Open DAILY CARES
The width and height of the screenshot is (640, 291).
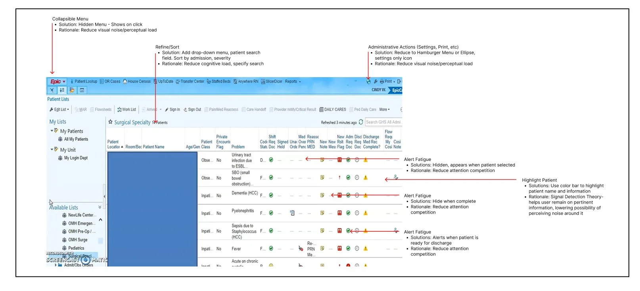click(x=333, y=110)
